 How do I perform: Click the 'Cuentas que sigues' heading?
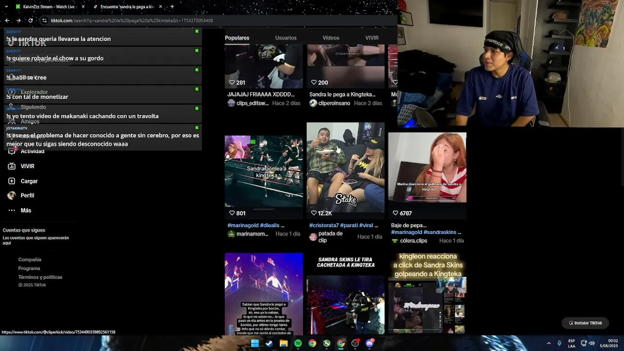point(24,230)
